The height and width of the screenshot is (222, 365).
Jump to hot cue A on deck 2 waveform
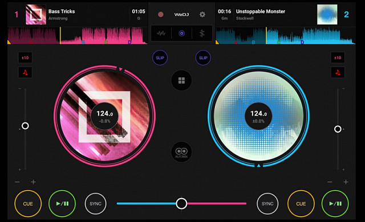tap(236, 42)
